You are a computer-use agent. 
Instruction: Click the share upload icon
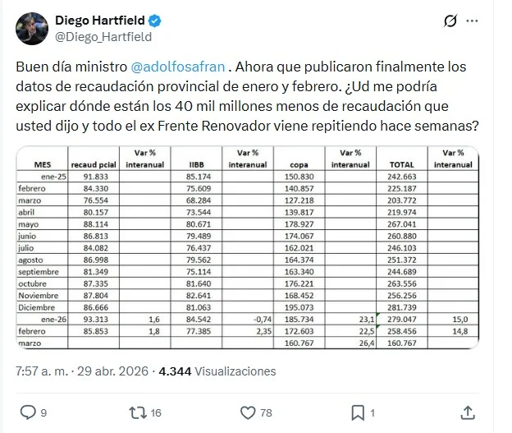(x=467, y=412)
